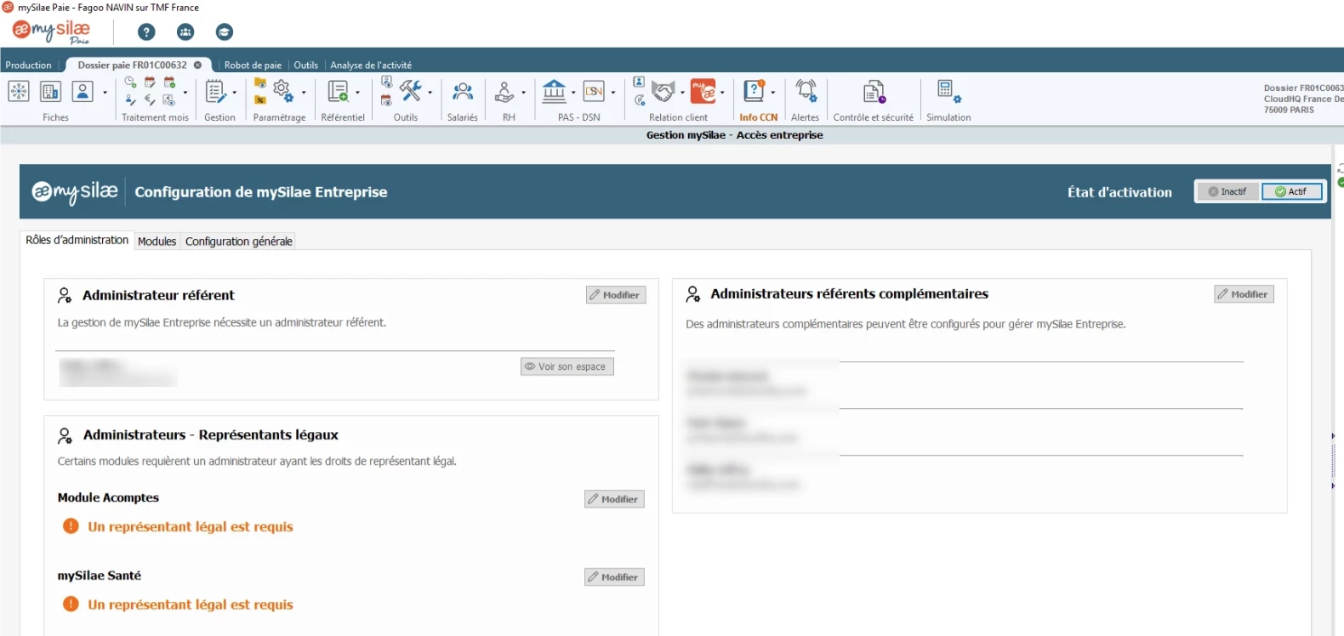1344x636 pixels.
Task: Open the Paramétrage gears icon
Action: coord(283,91)
